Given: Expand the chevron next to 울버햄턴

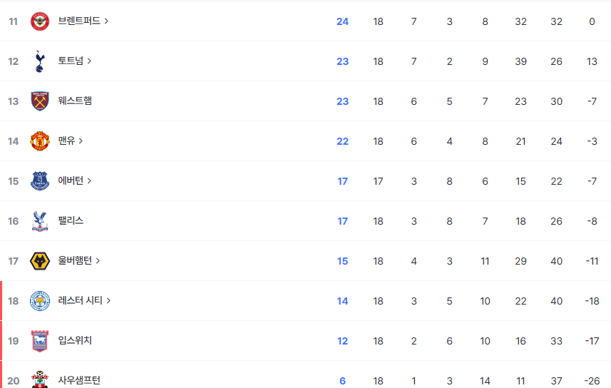Looking at the screenshot, I should 98,260.
